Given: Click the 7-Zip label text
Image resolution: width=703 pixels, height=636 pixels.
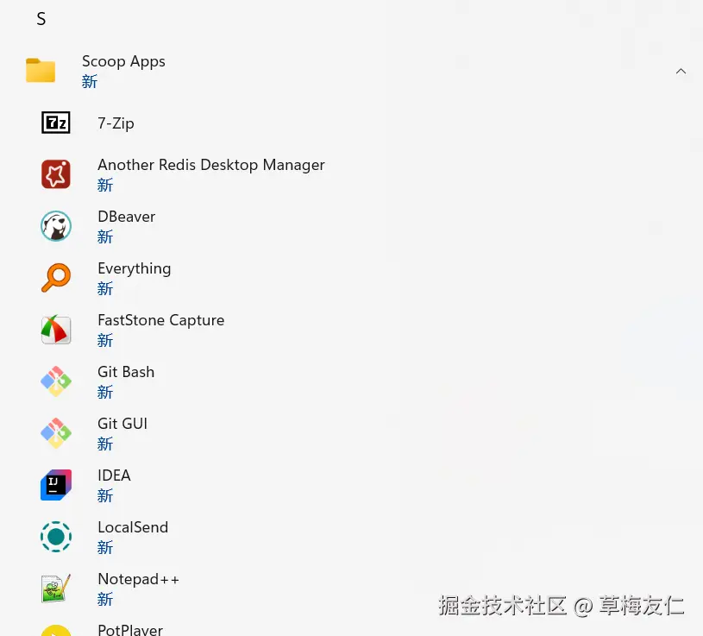Looking at the screenshot, I should (x=116, y=123).
